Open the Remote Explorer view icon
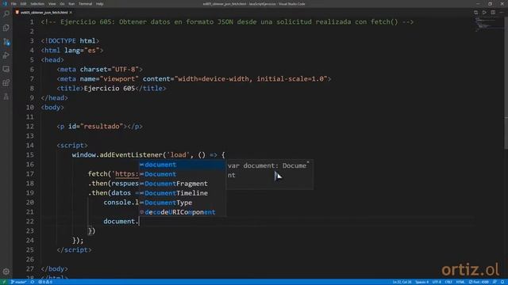The image size is (508, 285). pos(6,69)
